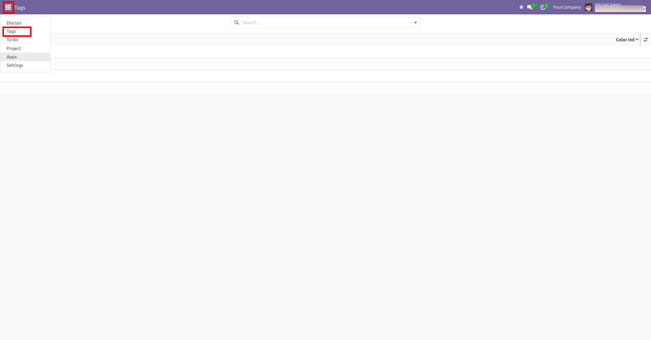Screen dimensions: 651x340
Task: Expand the search options dropdown arrow
Action: point(415,23)
